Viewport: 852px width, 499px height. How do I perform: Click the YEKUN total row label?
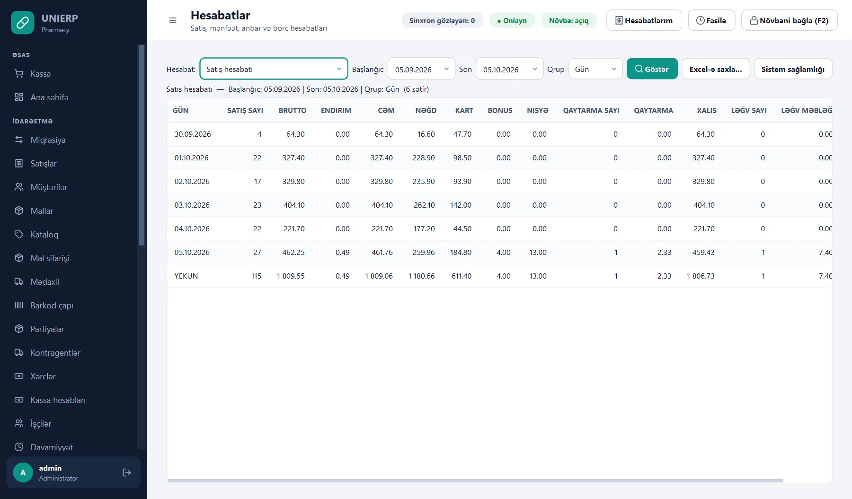coord(186,276)
